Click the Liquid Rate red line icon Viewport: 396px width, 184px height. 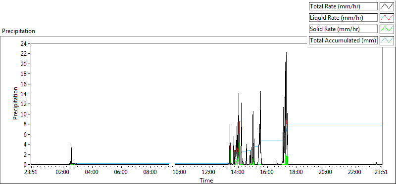tap(386, 18)
